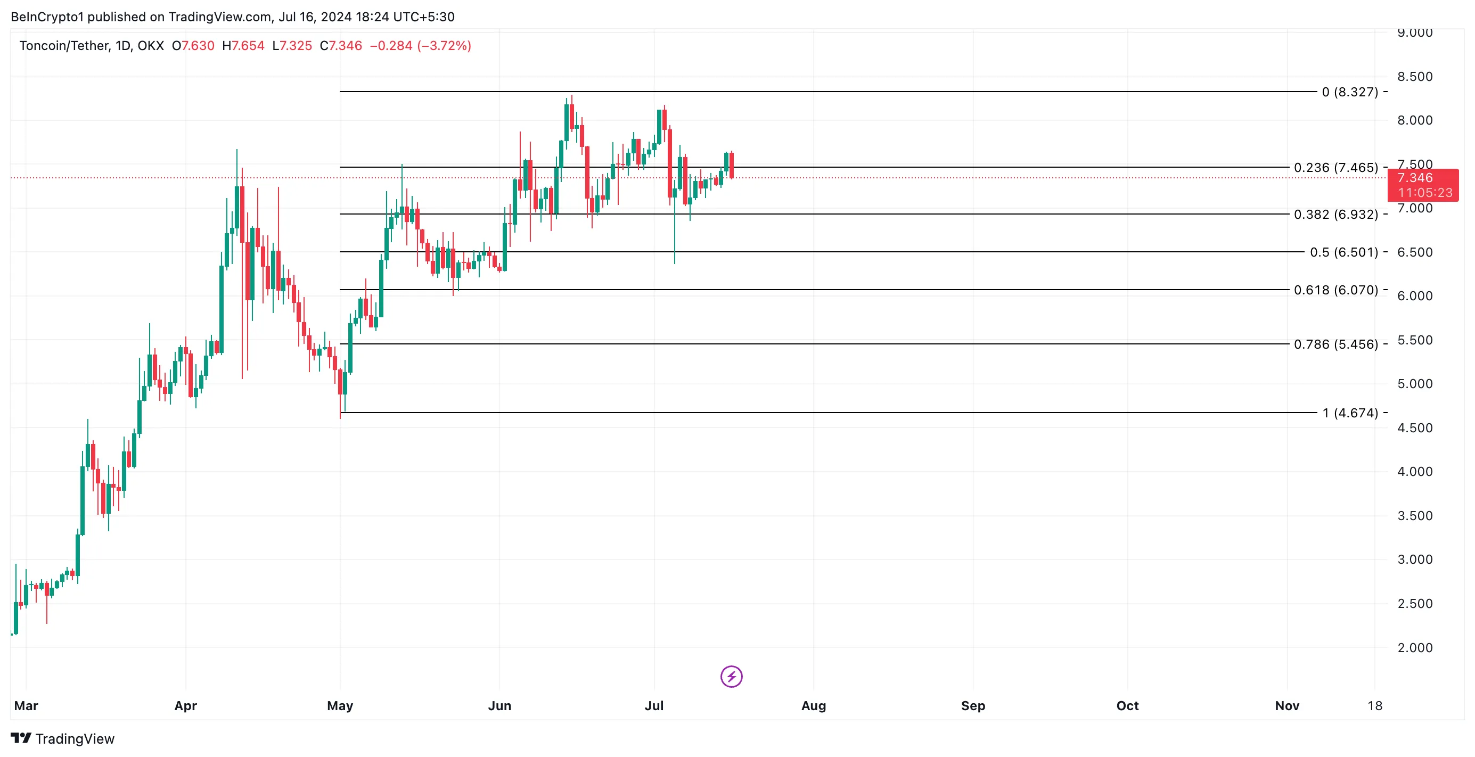Screen dimensions: 1475x757
Task: Click the 5.500 price axis label
Action: [1415, 340]
